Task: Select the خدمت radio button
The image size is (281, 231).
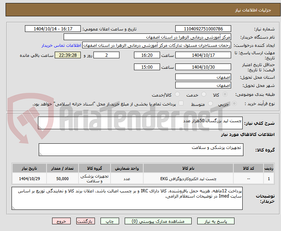Action: (204, 94)
